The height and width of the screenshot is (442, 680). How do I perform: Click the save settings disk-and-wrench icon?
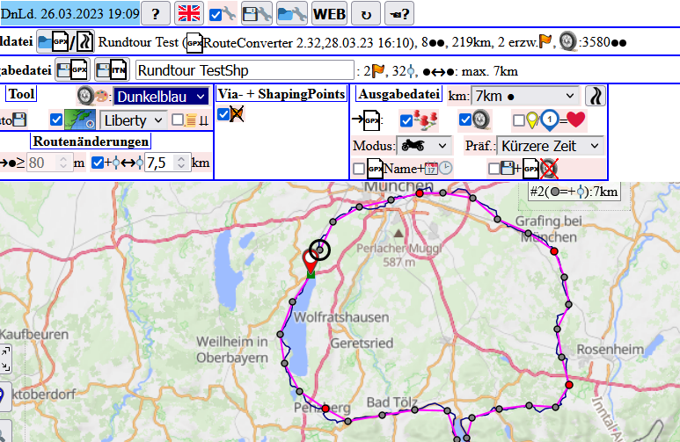(x=255, y=13)
